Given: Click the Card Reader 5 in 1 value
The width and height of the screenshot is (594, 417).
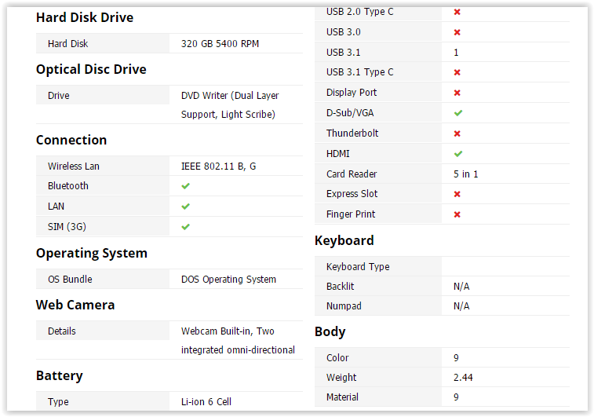Looking at the screenshot, I should pyautogui.click(x=466, y=174).
